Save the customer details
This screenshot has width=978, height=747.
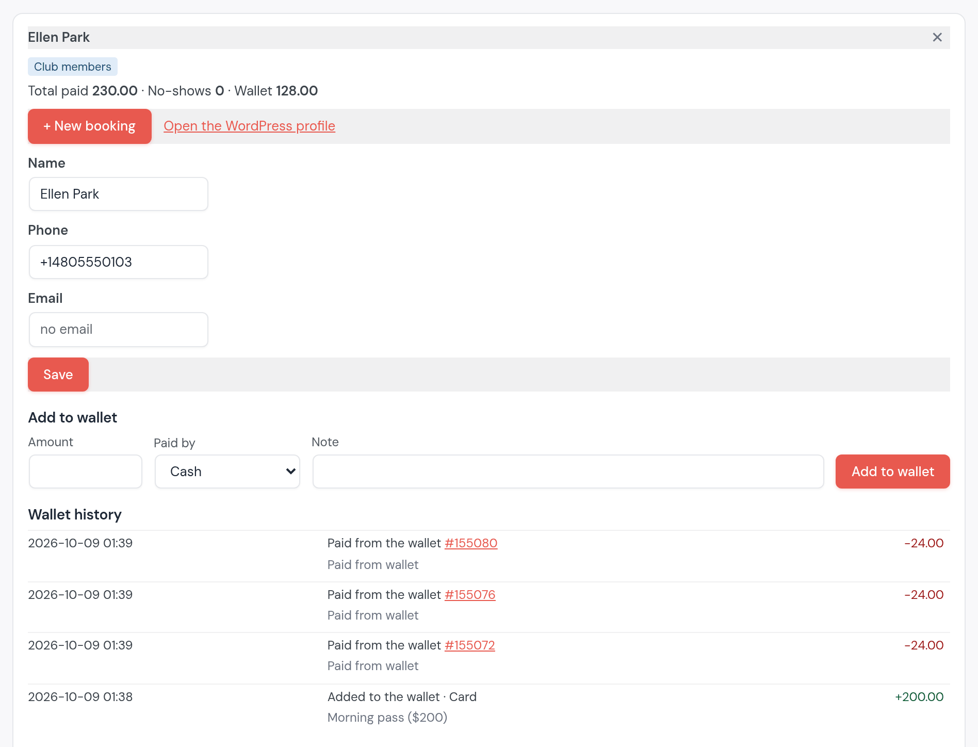(58, 375)
